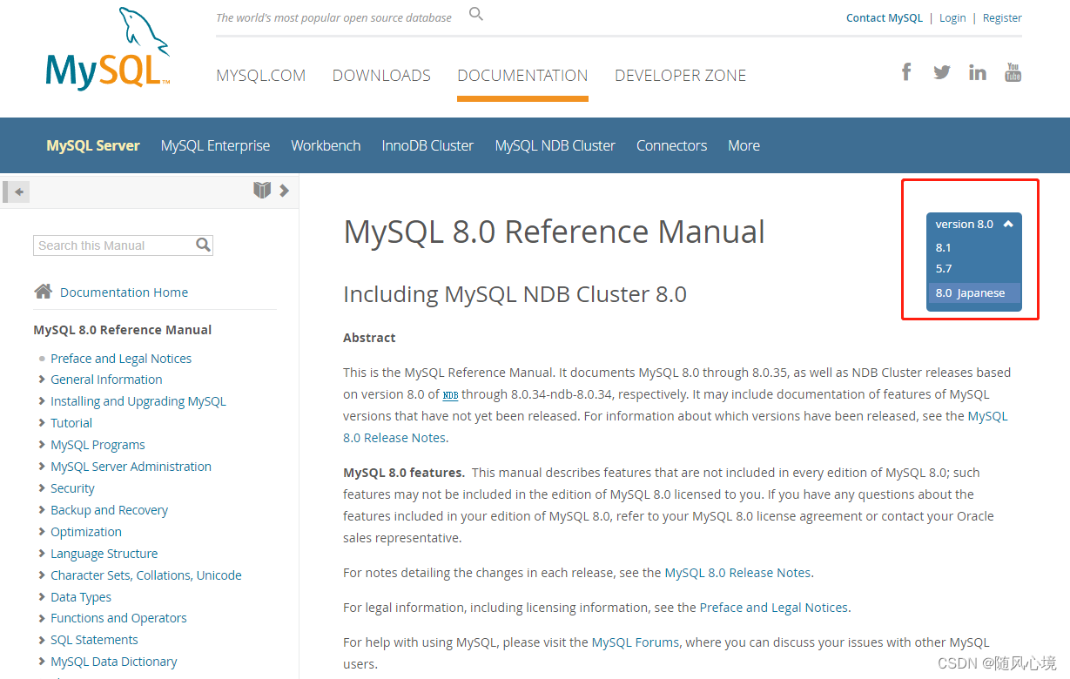This screenshot has width=1070, height=679.
Task: Expand the Optimization section arrow
Action: [42, 531]
